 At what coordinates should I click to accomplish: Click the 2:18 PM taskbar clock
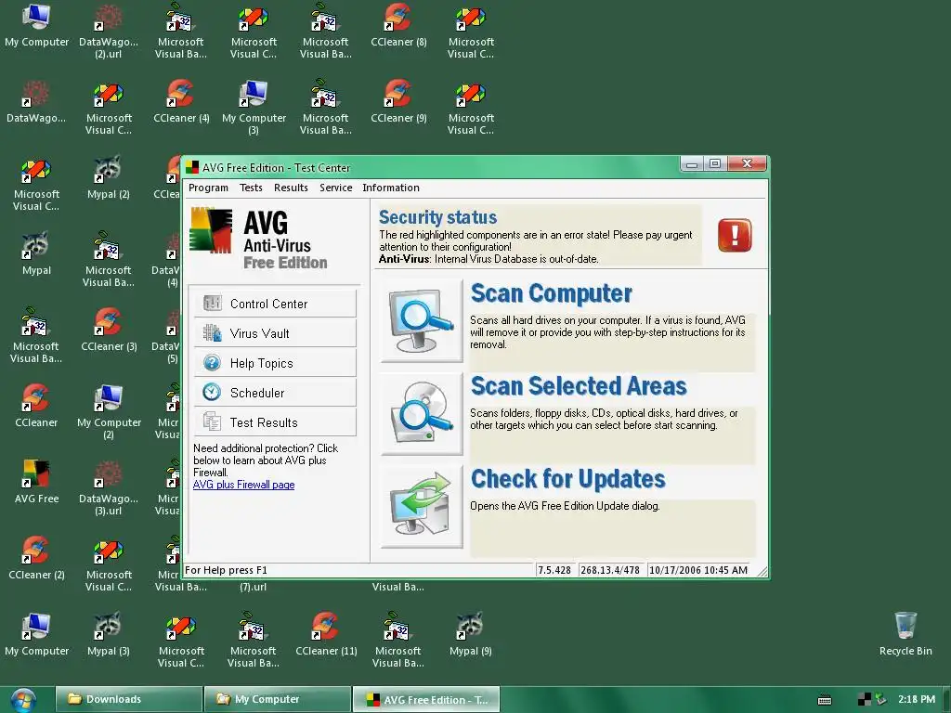(x=917, y=699)
